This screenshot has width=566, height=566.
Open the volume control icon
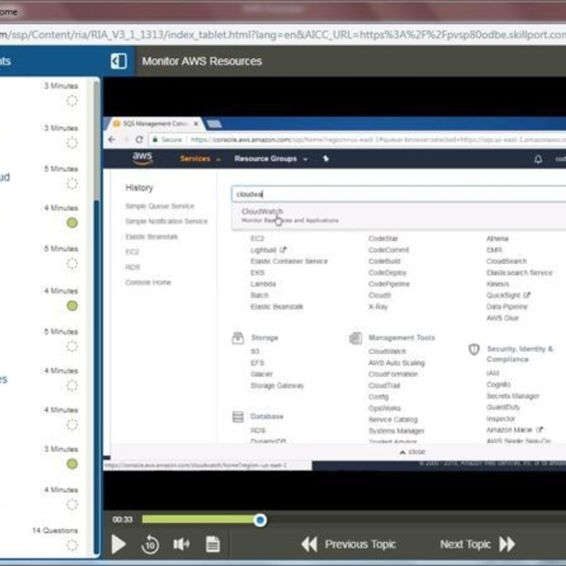coord(182,544)
